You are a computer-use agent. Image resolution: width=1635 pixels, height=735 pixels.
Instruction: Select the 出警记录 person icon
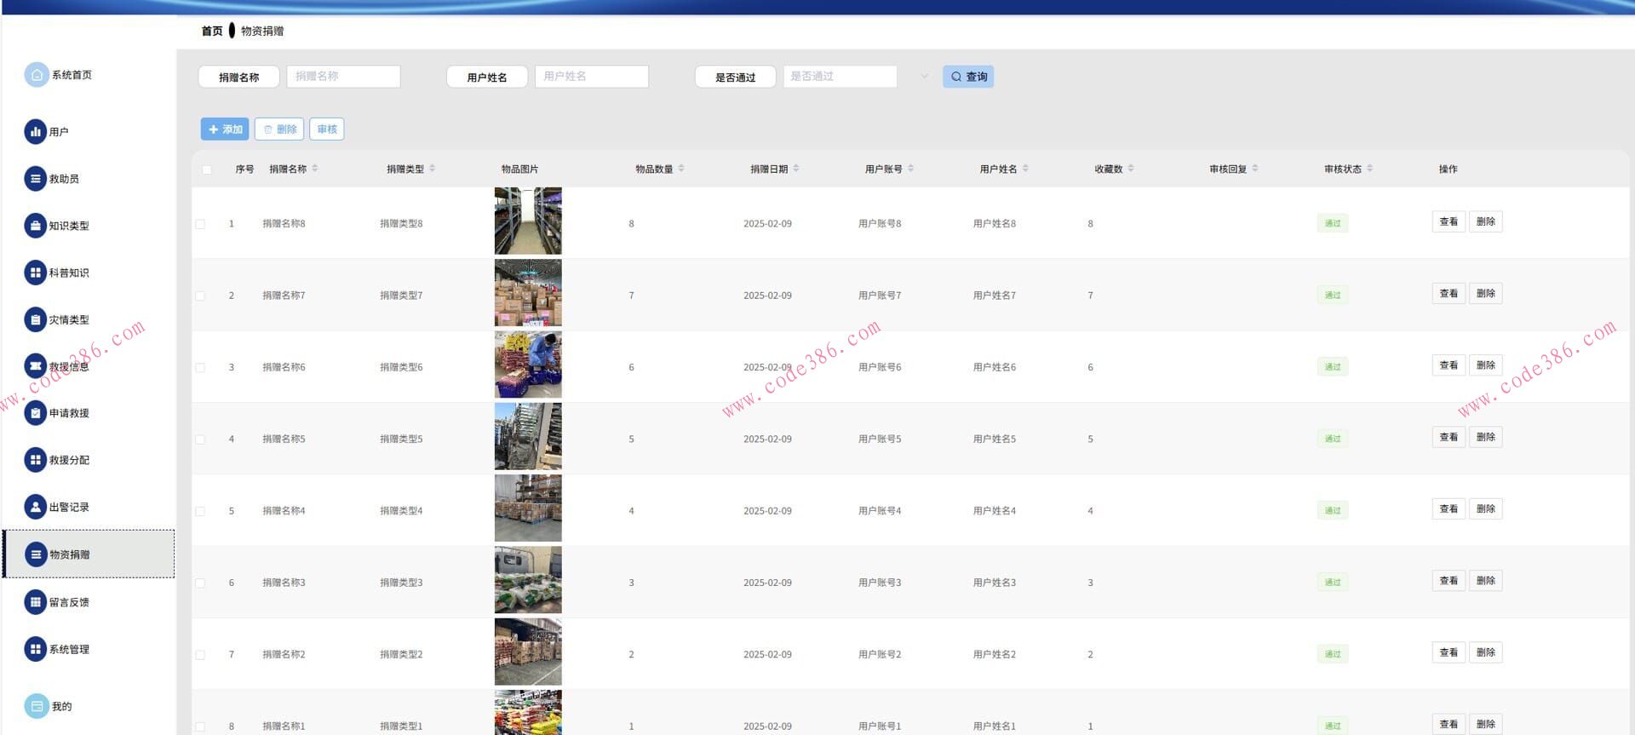tap(35, 507)
